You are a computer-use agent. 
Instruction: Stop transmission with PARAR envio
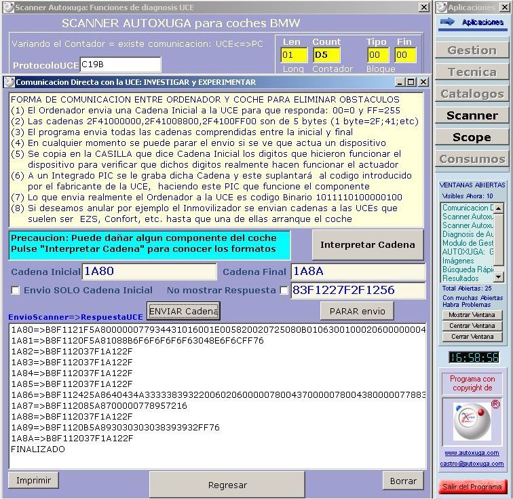(x=357, y=311)
